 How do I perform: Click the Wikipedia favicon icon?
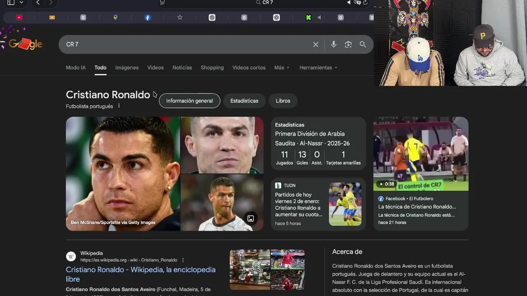[71, 257]
